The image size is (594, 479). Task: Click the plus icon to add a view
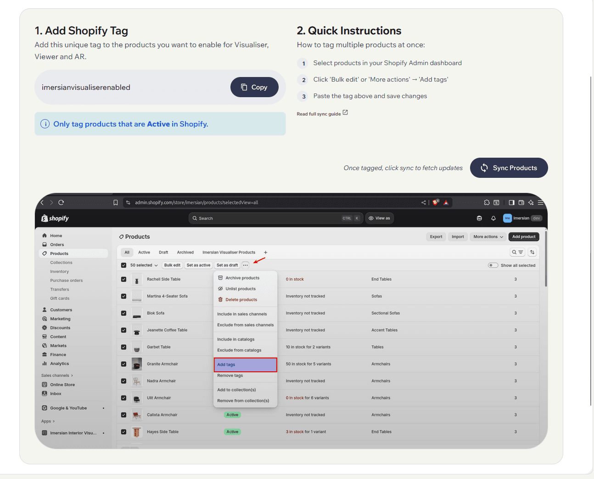265,252
